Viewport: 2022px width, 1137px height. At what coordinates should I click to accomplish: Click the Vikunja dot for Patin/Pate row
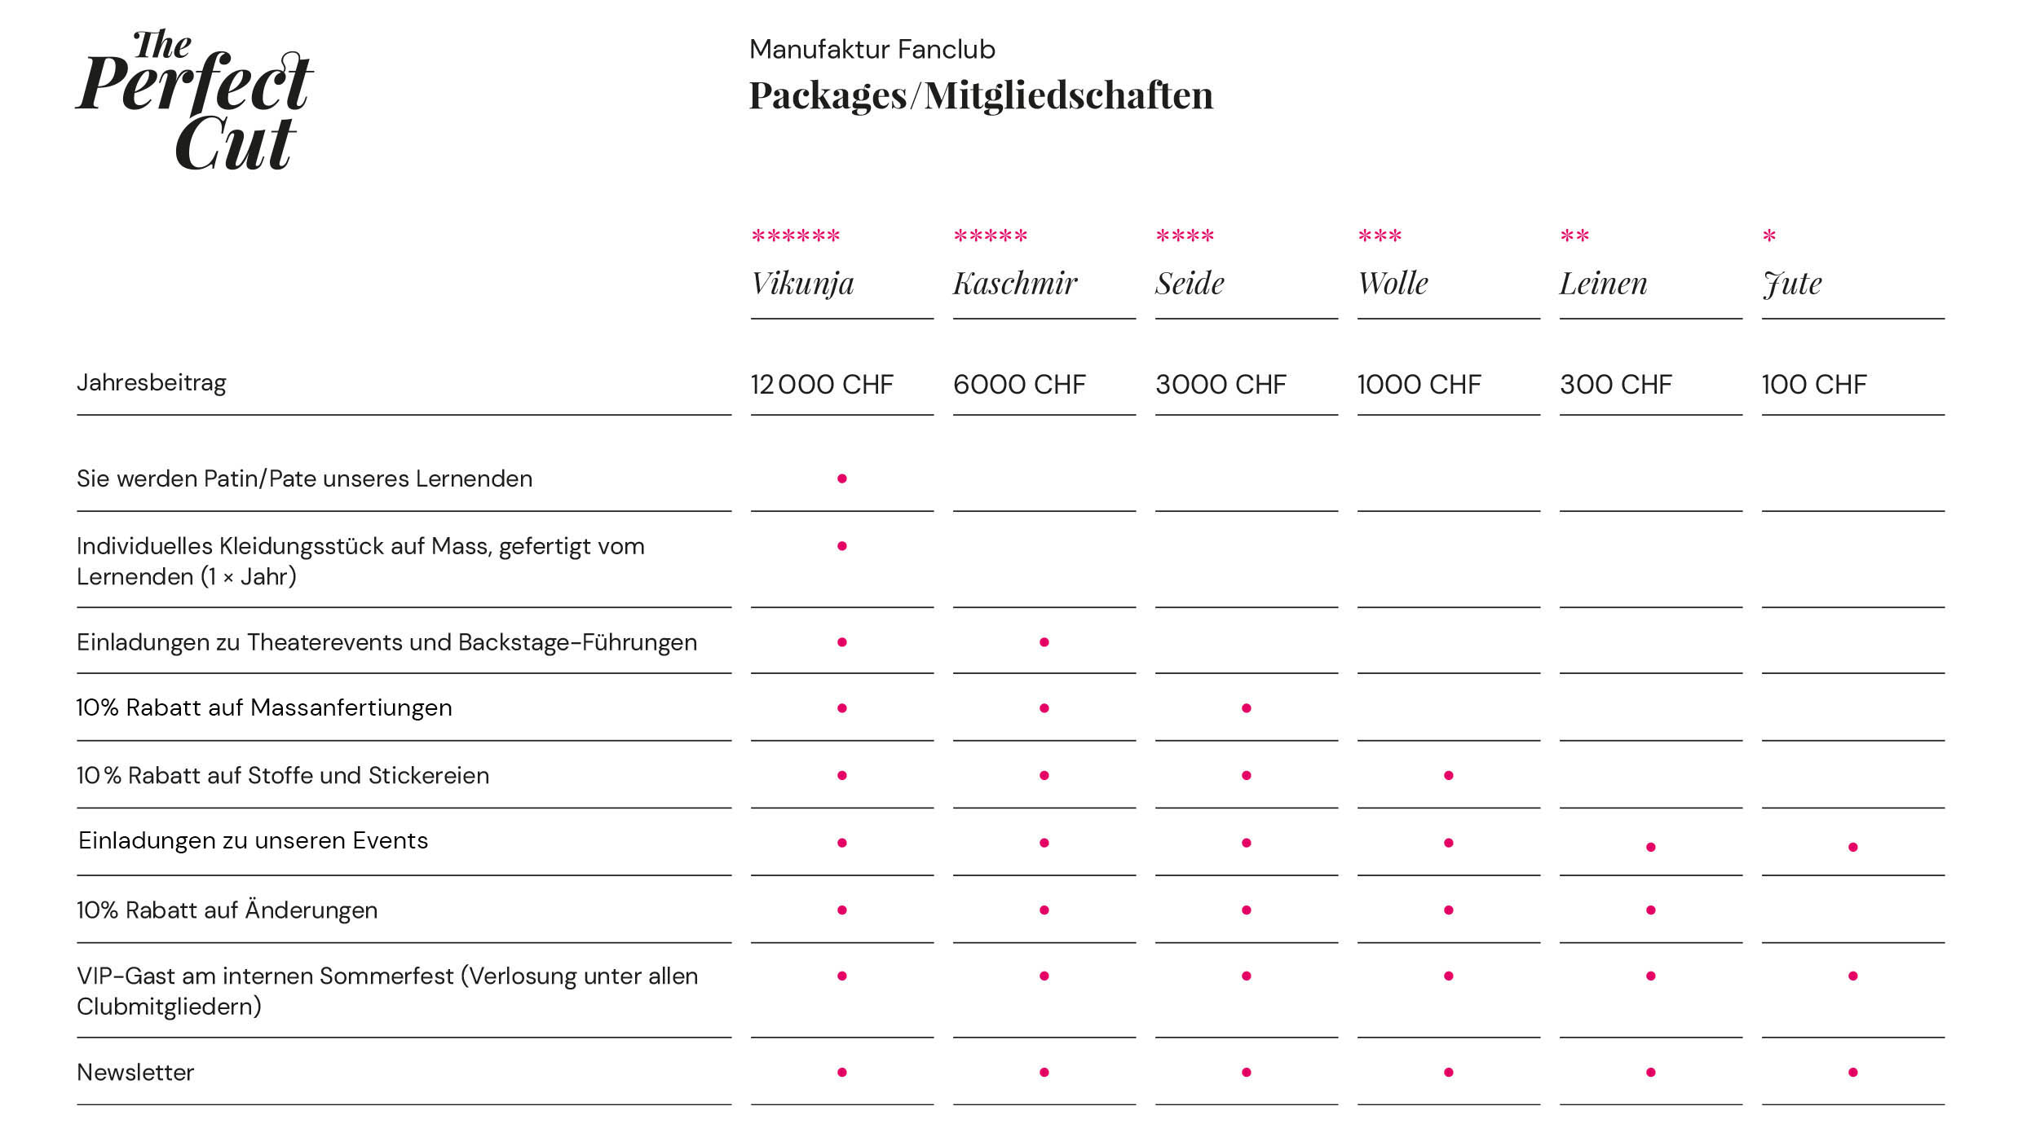coord(842,478)
